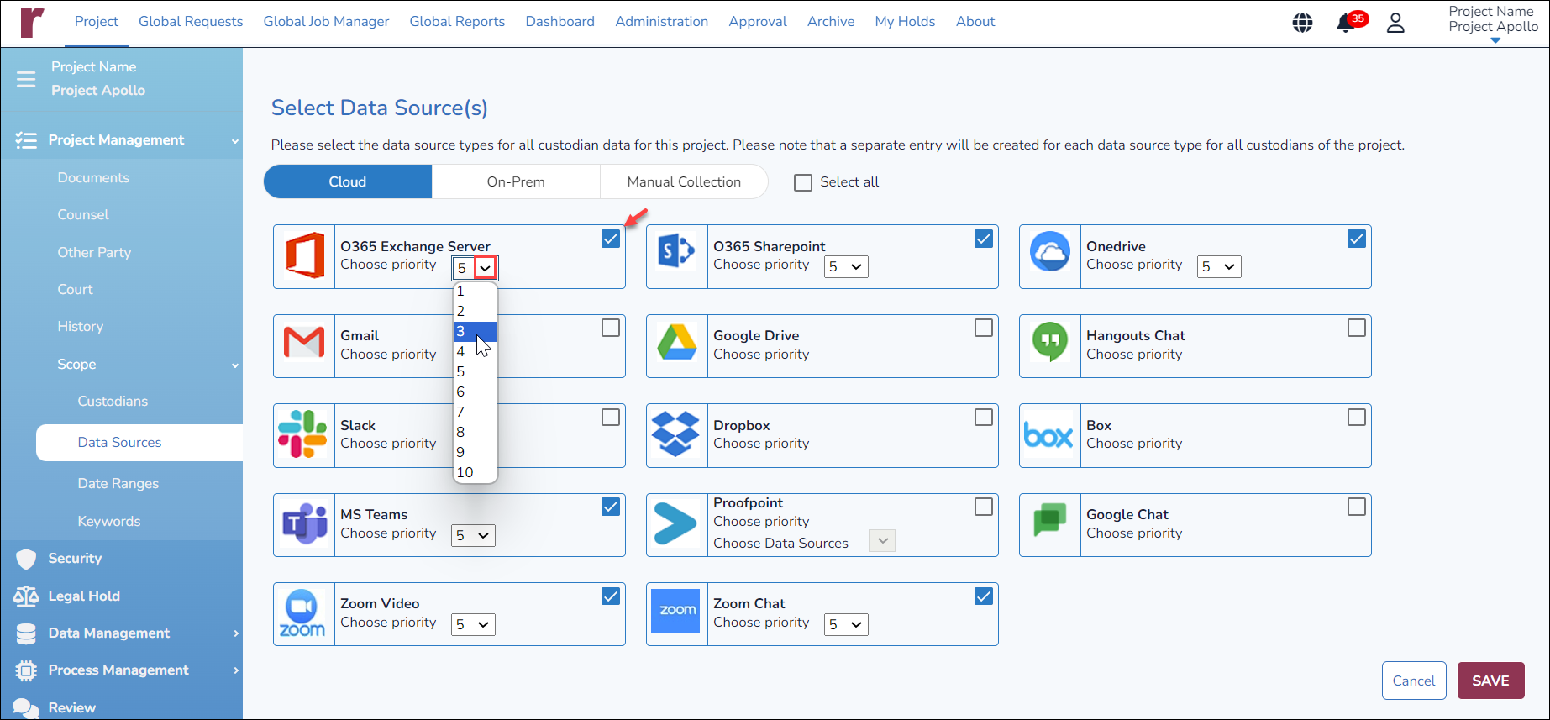Viewport: 1550px width, 720px height.
Task: Check the Slack checkbox
Action: [x=611, y=418]
